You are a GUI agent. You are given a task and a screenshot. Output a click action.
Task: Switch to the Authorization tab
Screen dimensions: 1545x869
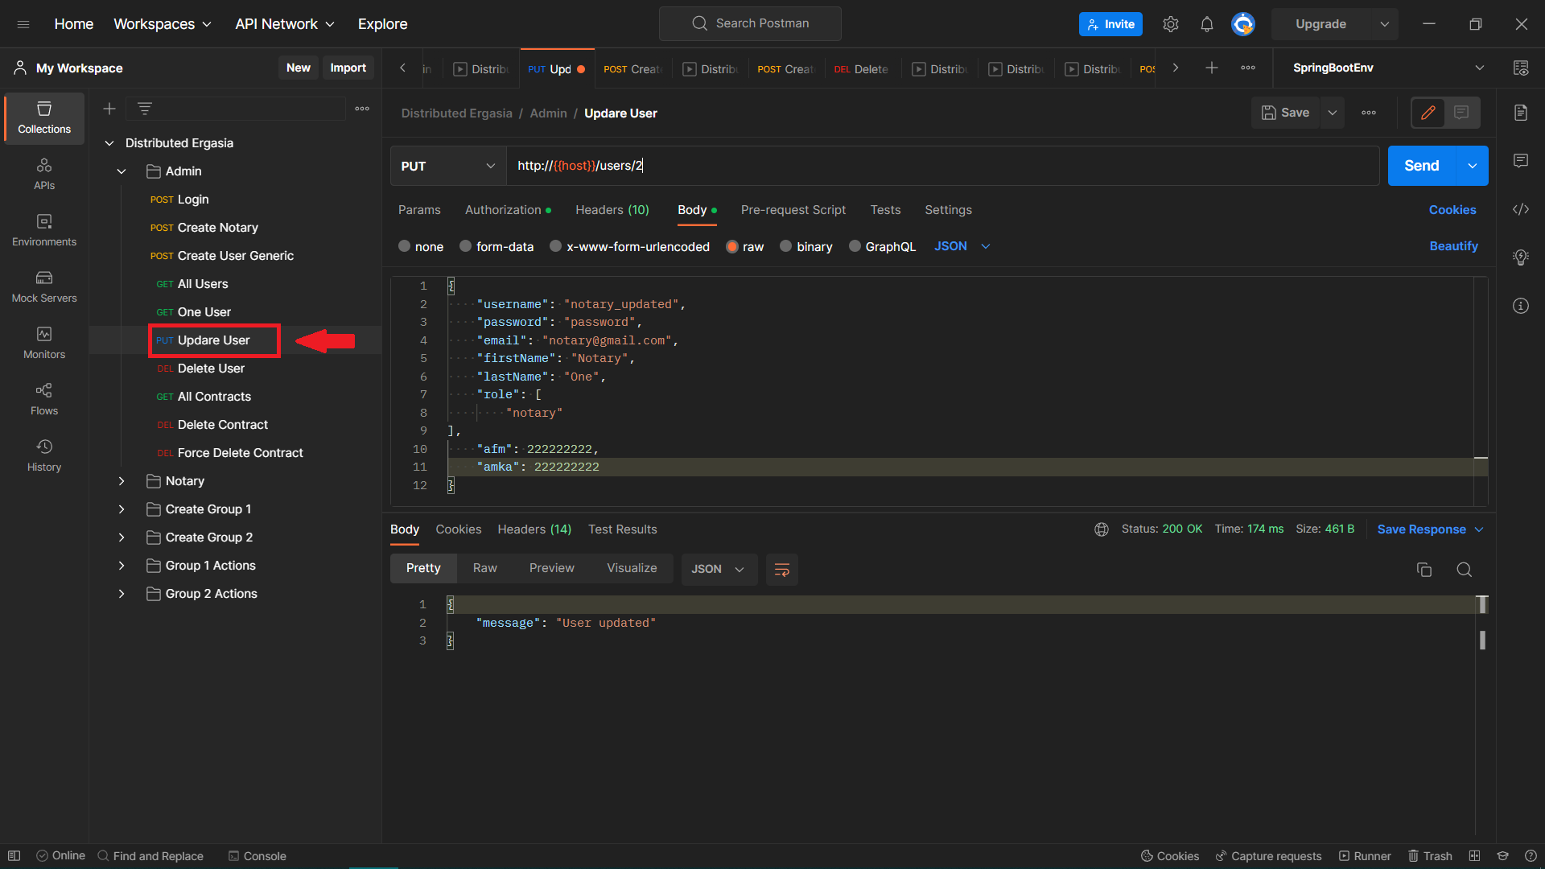tap(508, 210)
